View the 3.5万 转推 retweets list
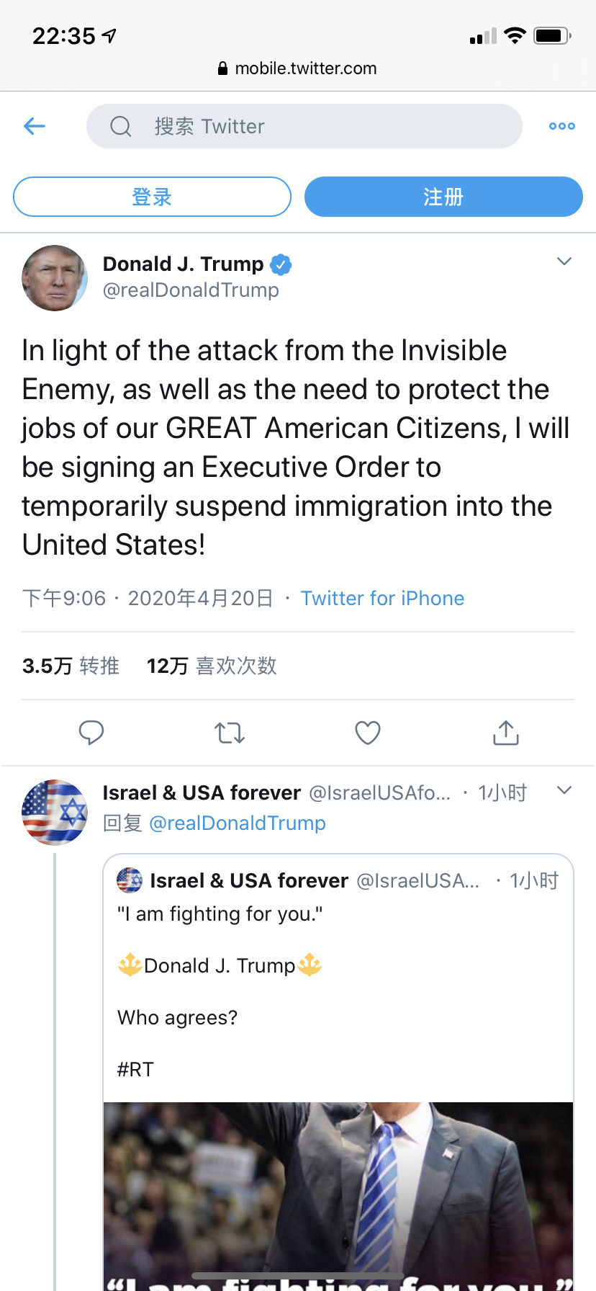This screenshot has height=1291, width=596. point(71,666)
